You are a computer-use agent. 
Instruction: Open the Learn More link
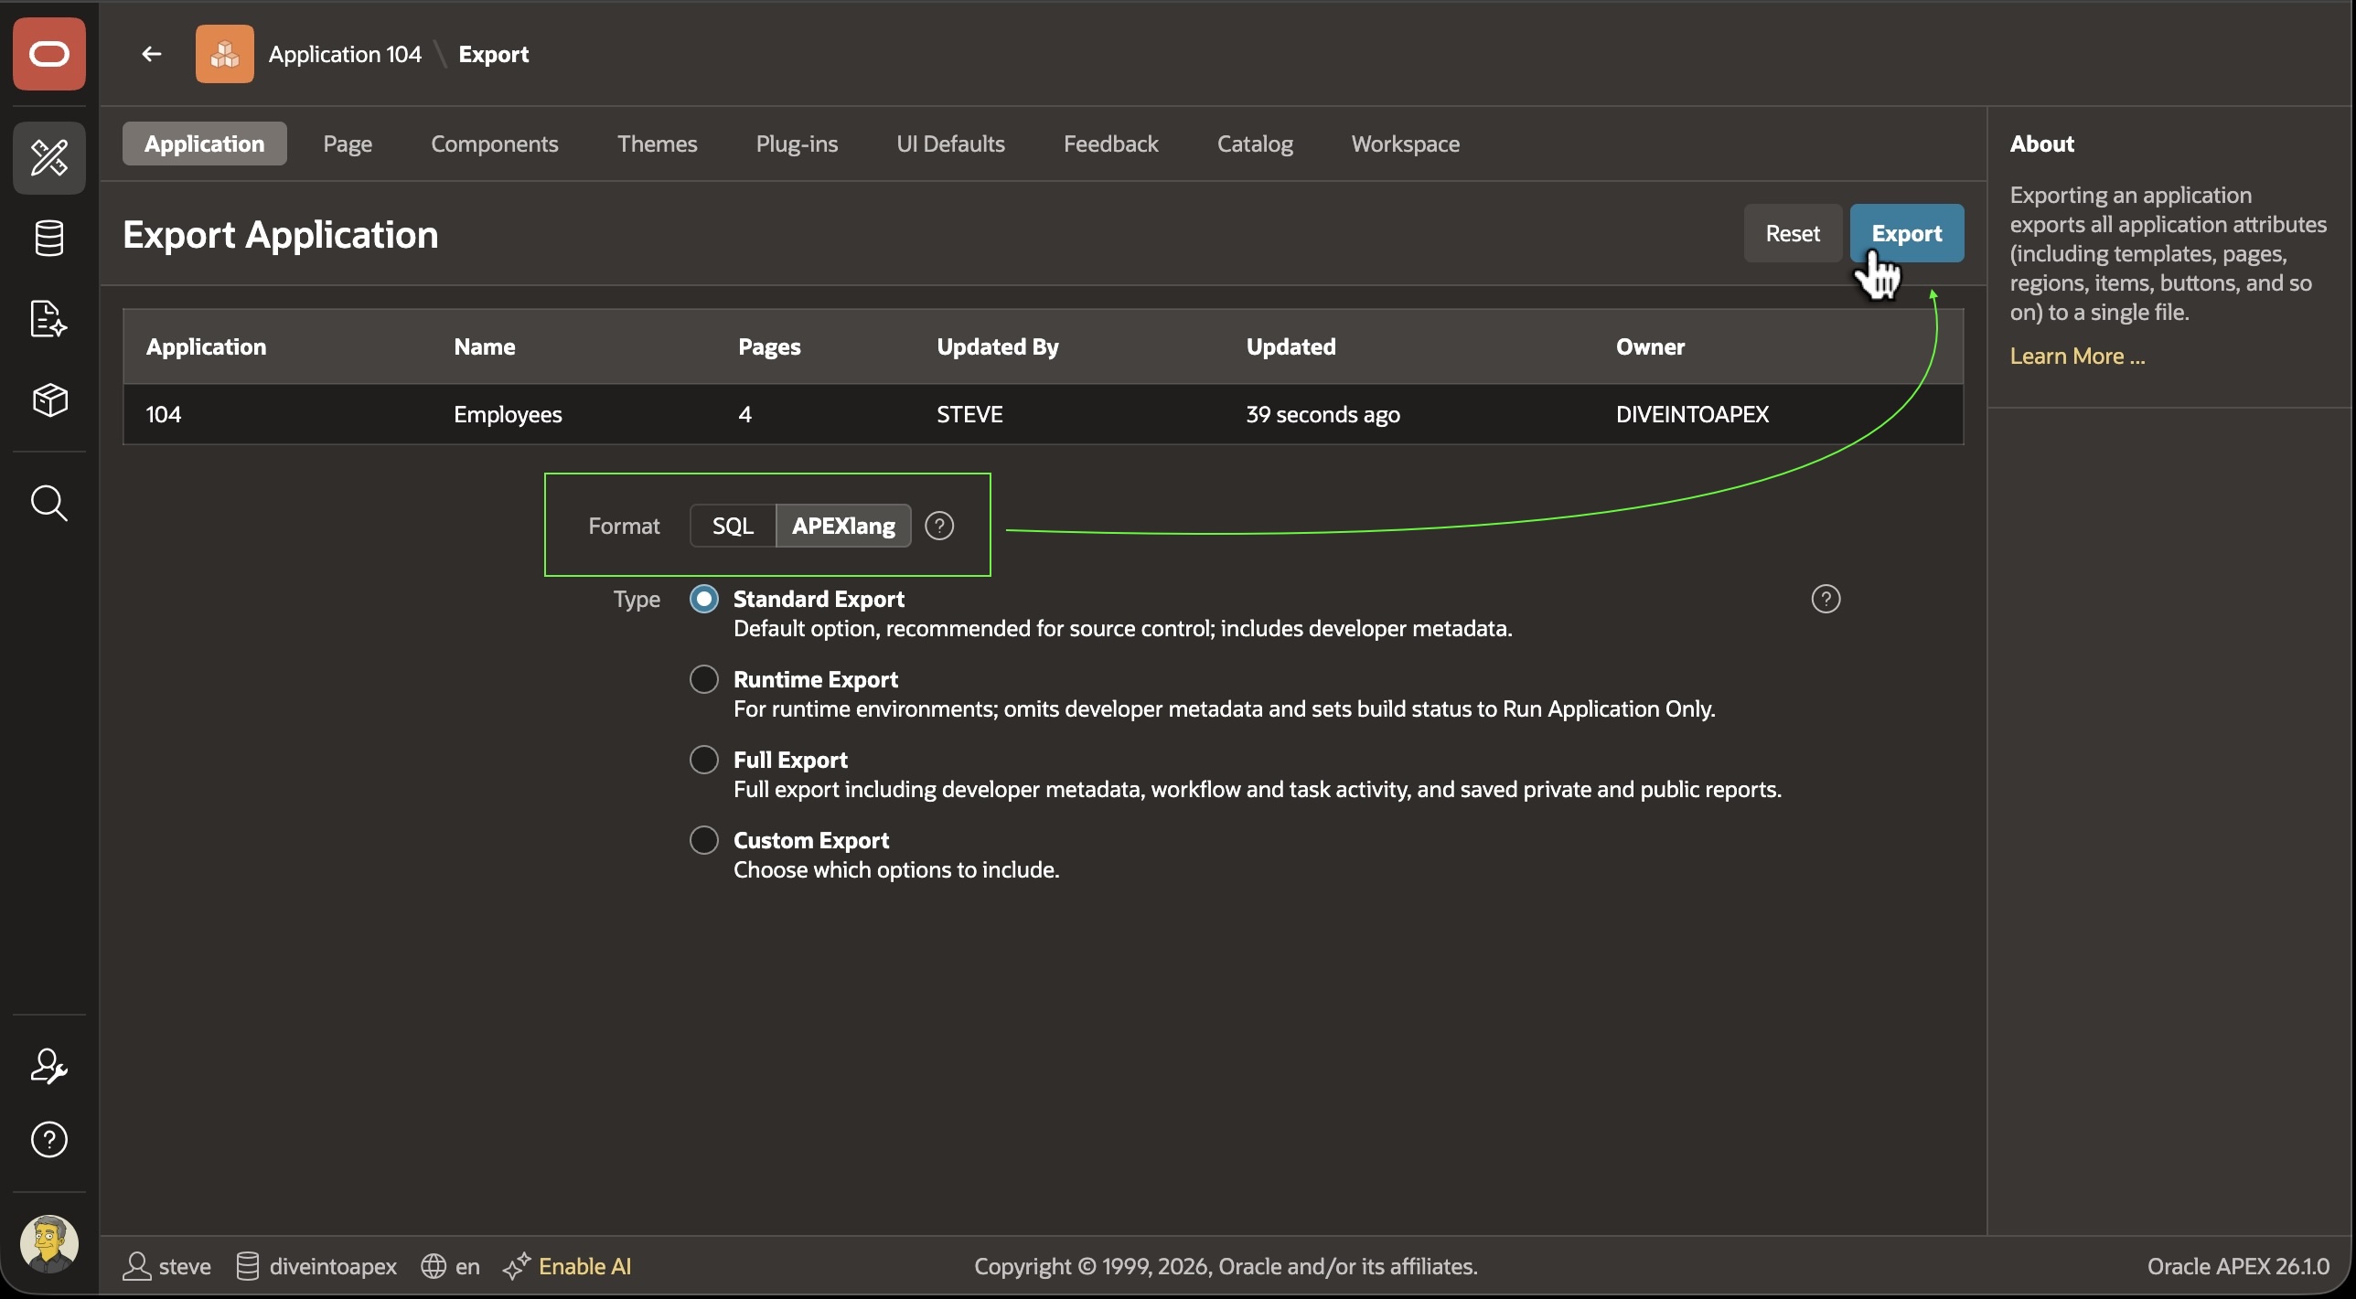point(2077,356)
